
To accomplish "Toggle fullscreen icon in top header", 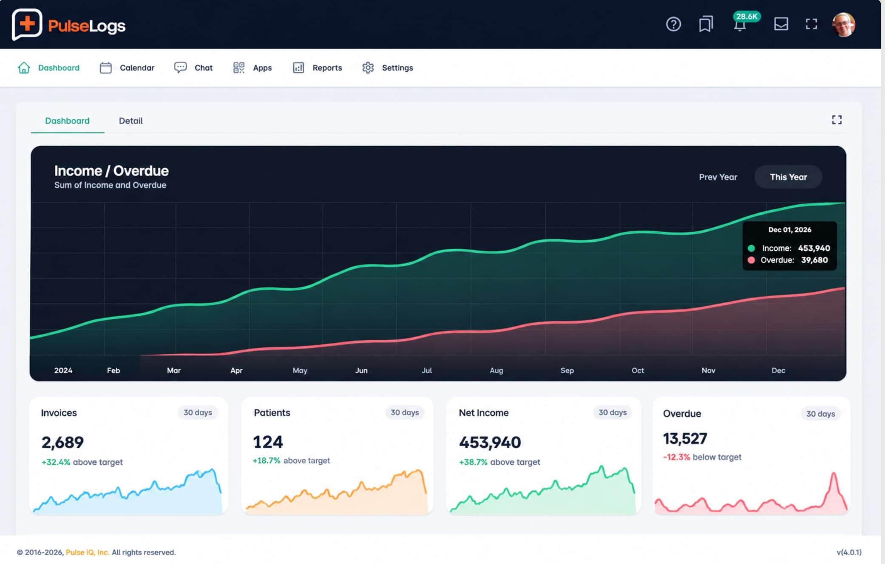I will 811,24.
